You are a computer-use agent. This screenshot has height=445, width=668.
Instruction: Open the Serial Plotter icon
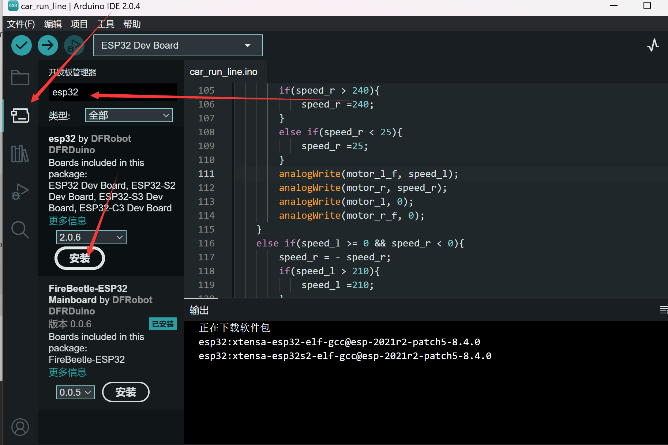tap(653, 45)
